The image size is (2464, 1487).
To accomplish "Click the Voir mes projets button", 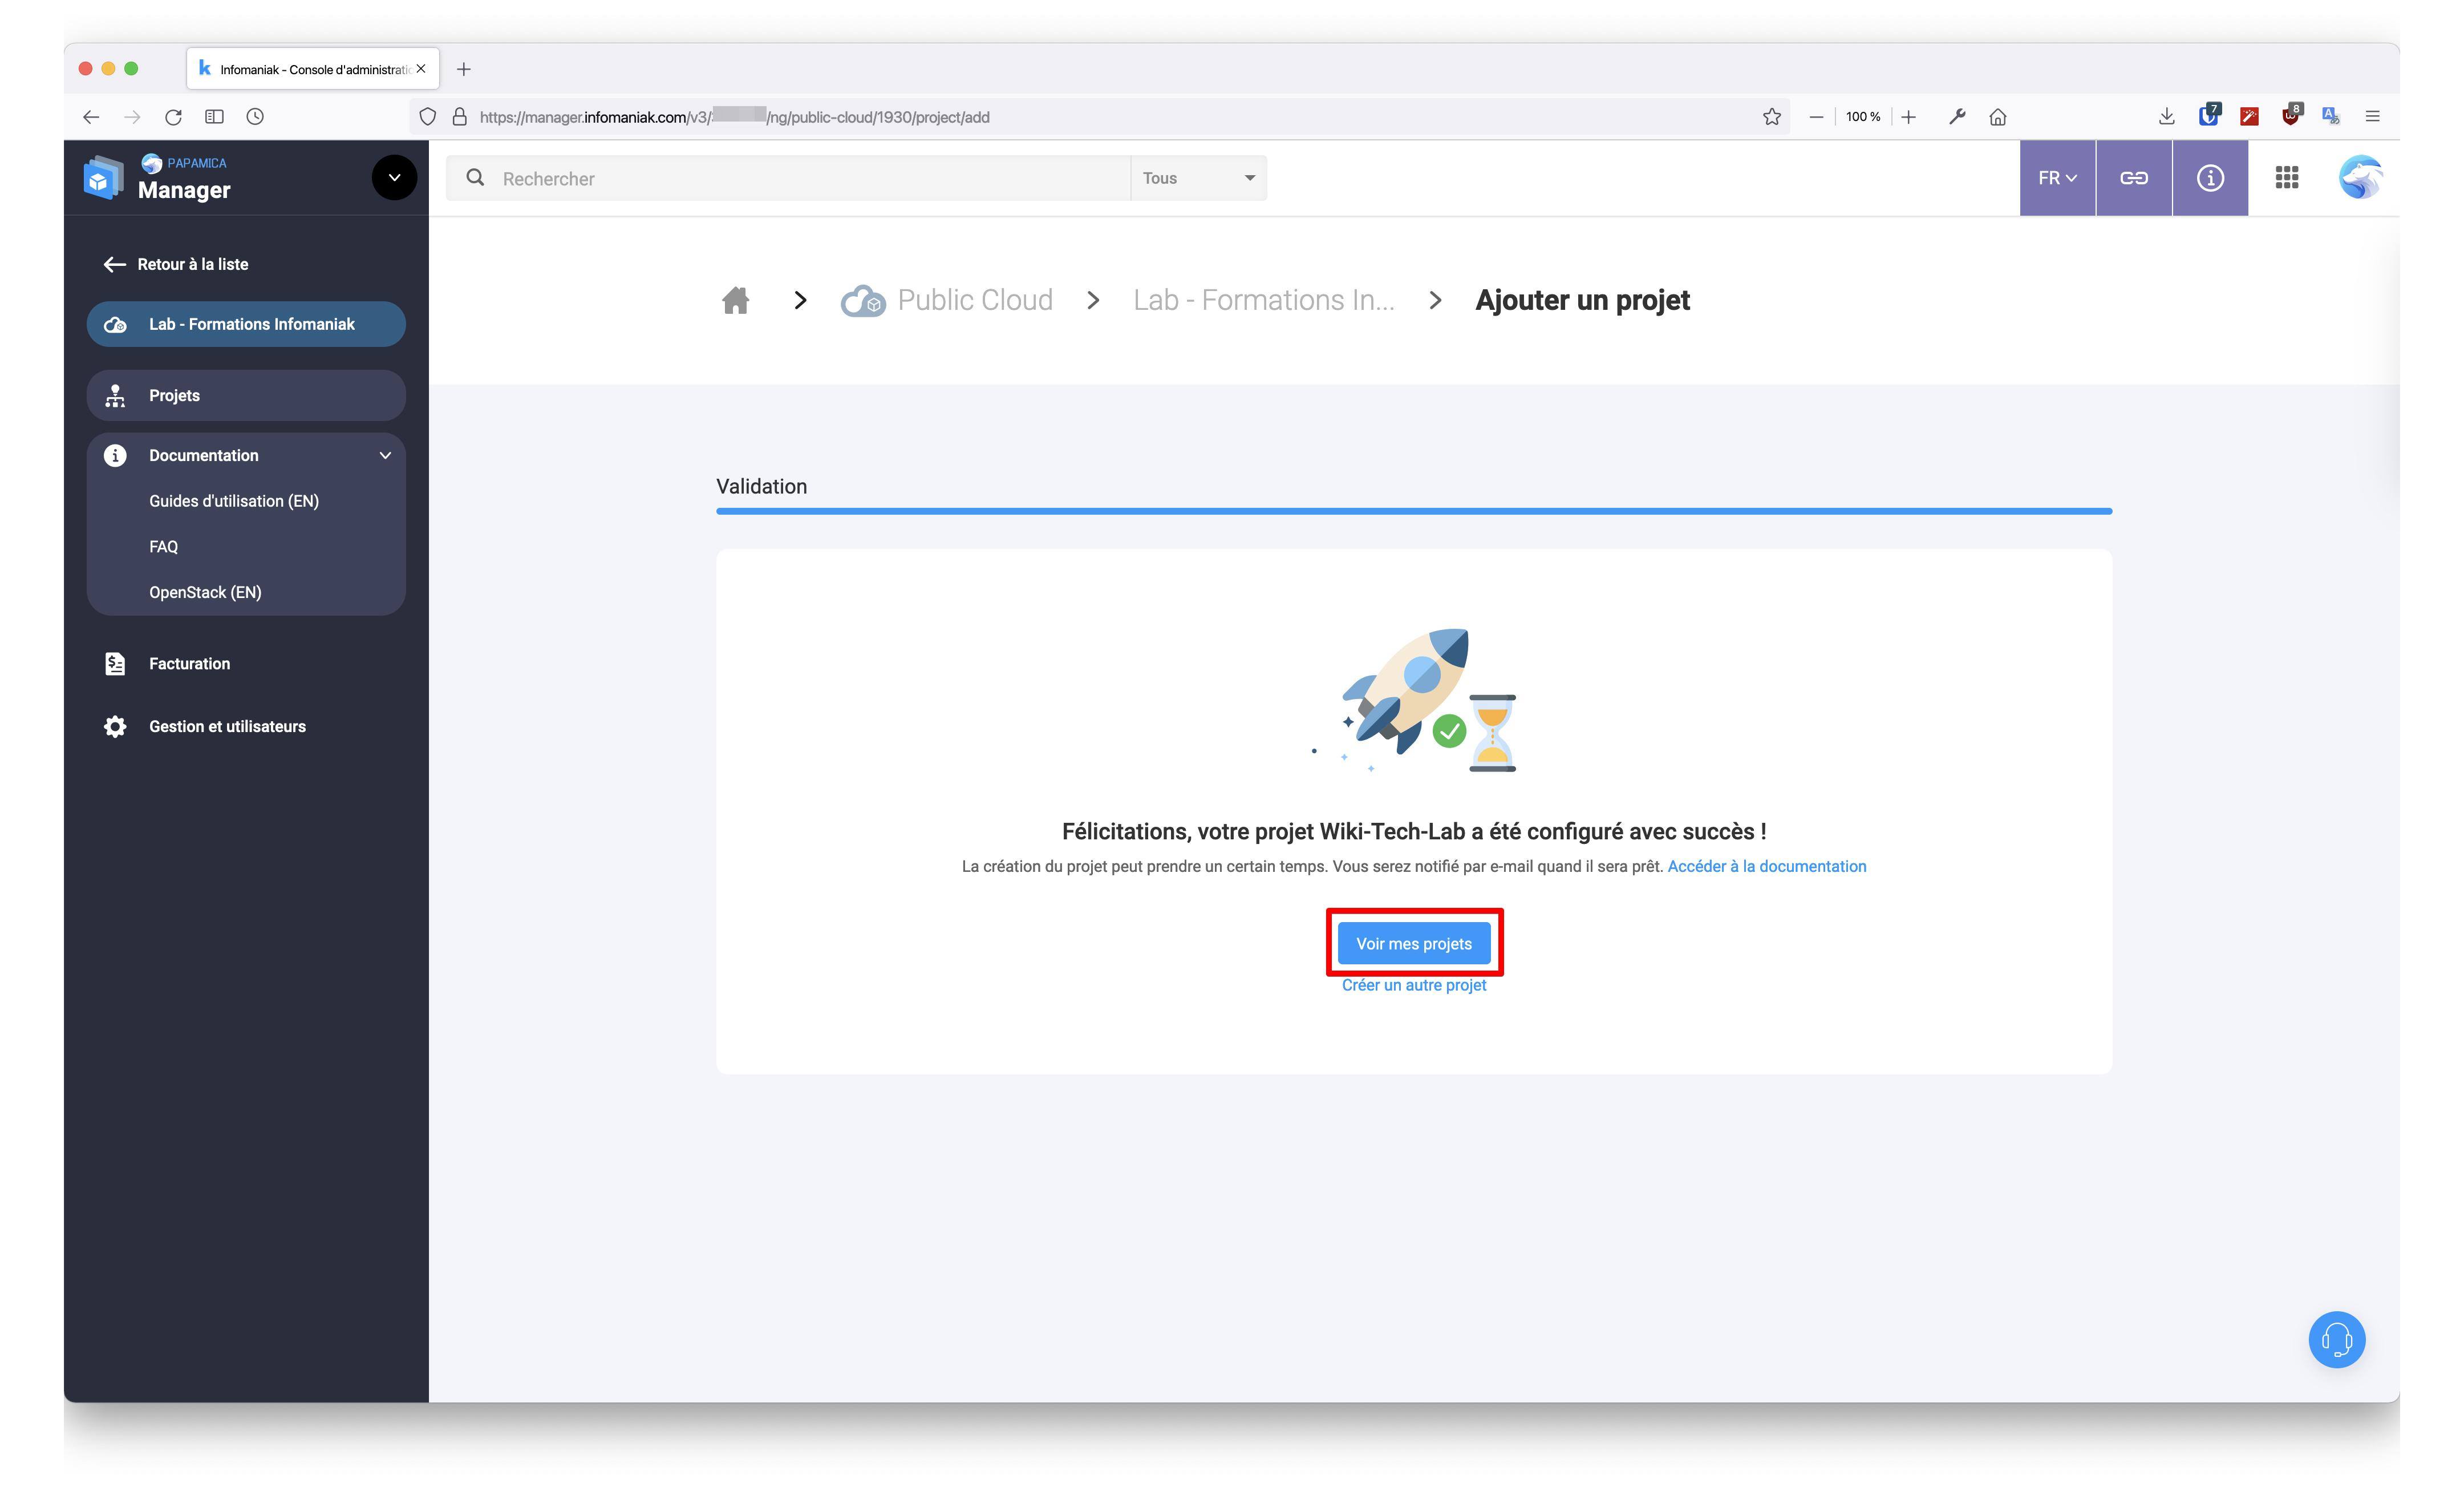I will tap(1413, 943).
